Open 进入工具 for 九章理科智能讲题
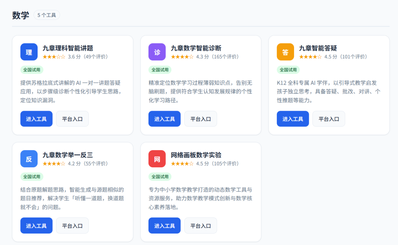398x245 pixels. point(36,119)
